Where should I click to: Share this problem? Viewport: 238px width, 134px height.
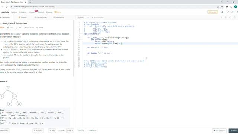click(x=40, y=28)
